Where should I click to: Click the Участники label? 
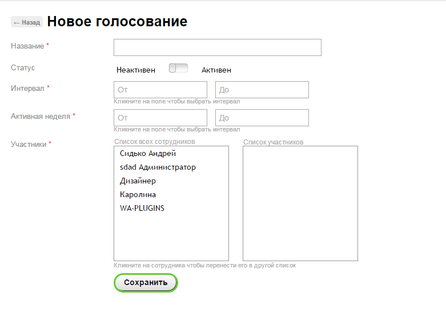(x=29, y=144)
